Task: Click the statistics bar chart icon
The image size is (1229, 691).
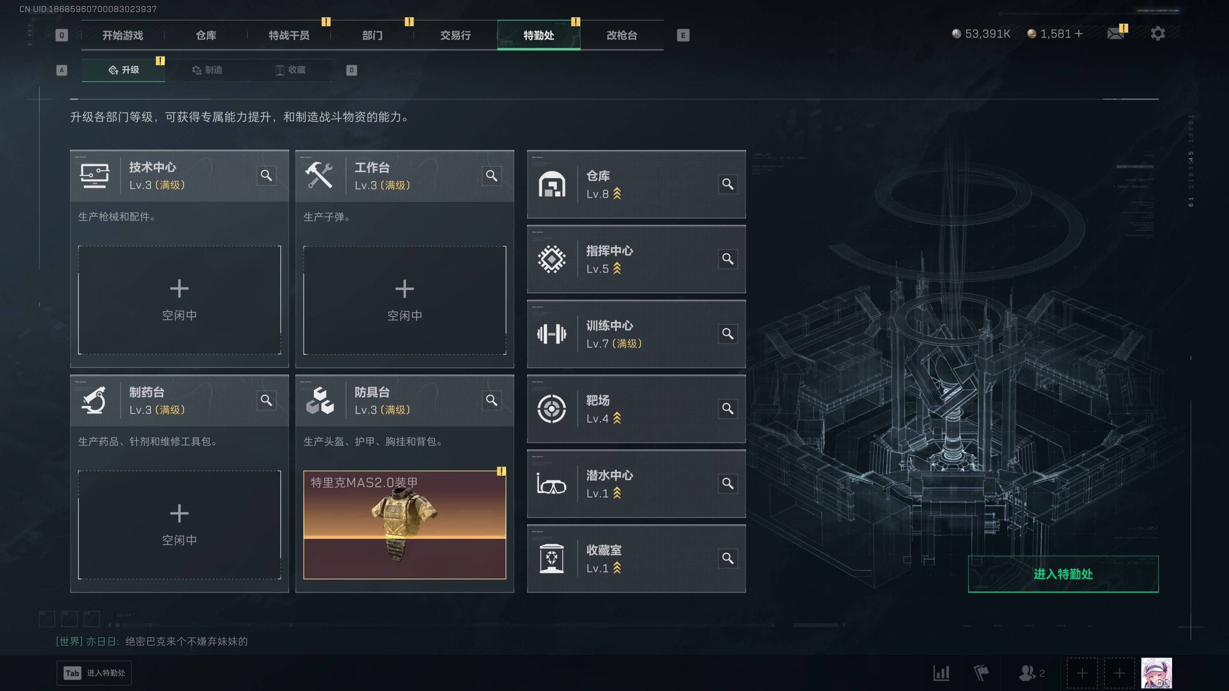Action: pyautogui.click(x=941, y=673)
